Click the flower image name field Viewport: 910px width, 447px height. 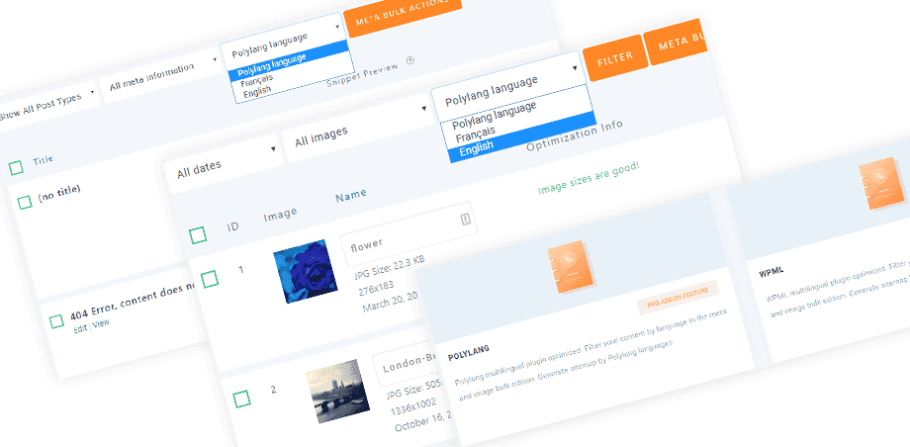point(408,233)
